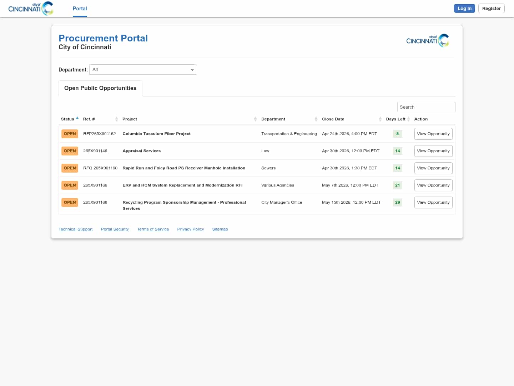
Task: Sort by Close Date column arrows
Action: 380,119
